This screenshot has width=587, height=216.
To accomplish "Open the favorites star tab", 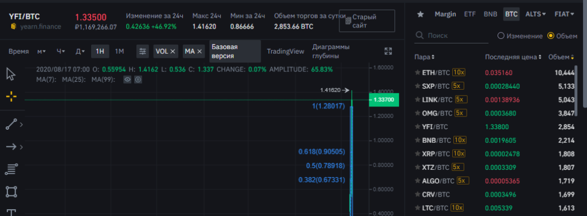I will (420, 14).
